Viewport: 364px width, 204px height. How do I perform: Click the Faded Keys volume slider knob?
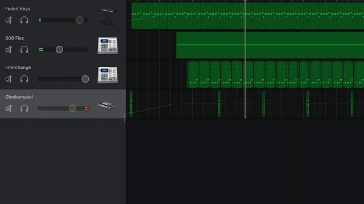tap(80, 20)
